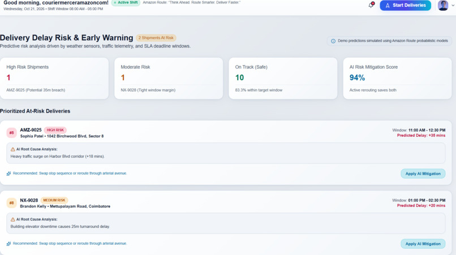The height and width of the screenshot is (255, 456).
Task: Click the #8 stop number badge
Action: point(12,203)
